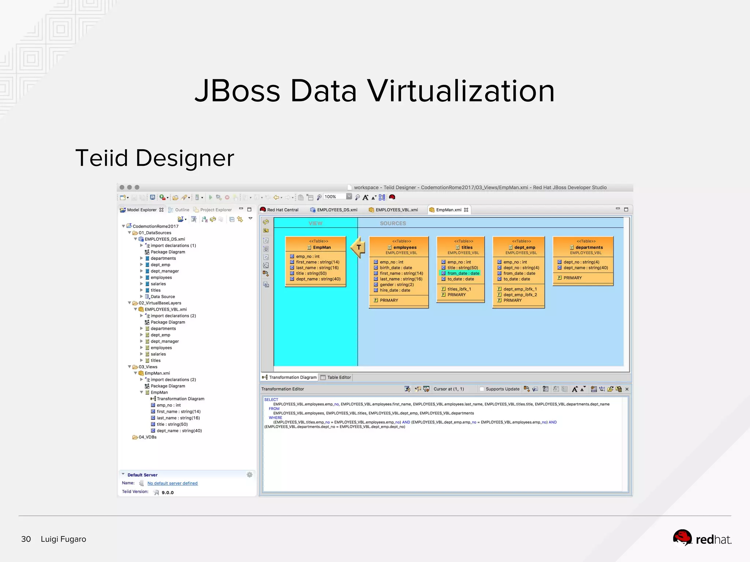Select dept_name : string(40) in EmpMan tree

[176, 431]
